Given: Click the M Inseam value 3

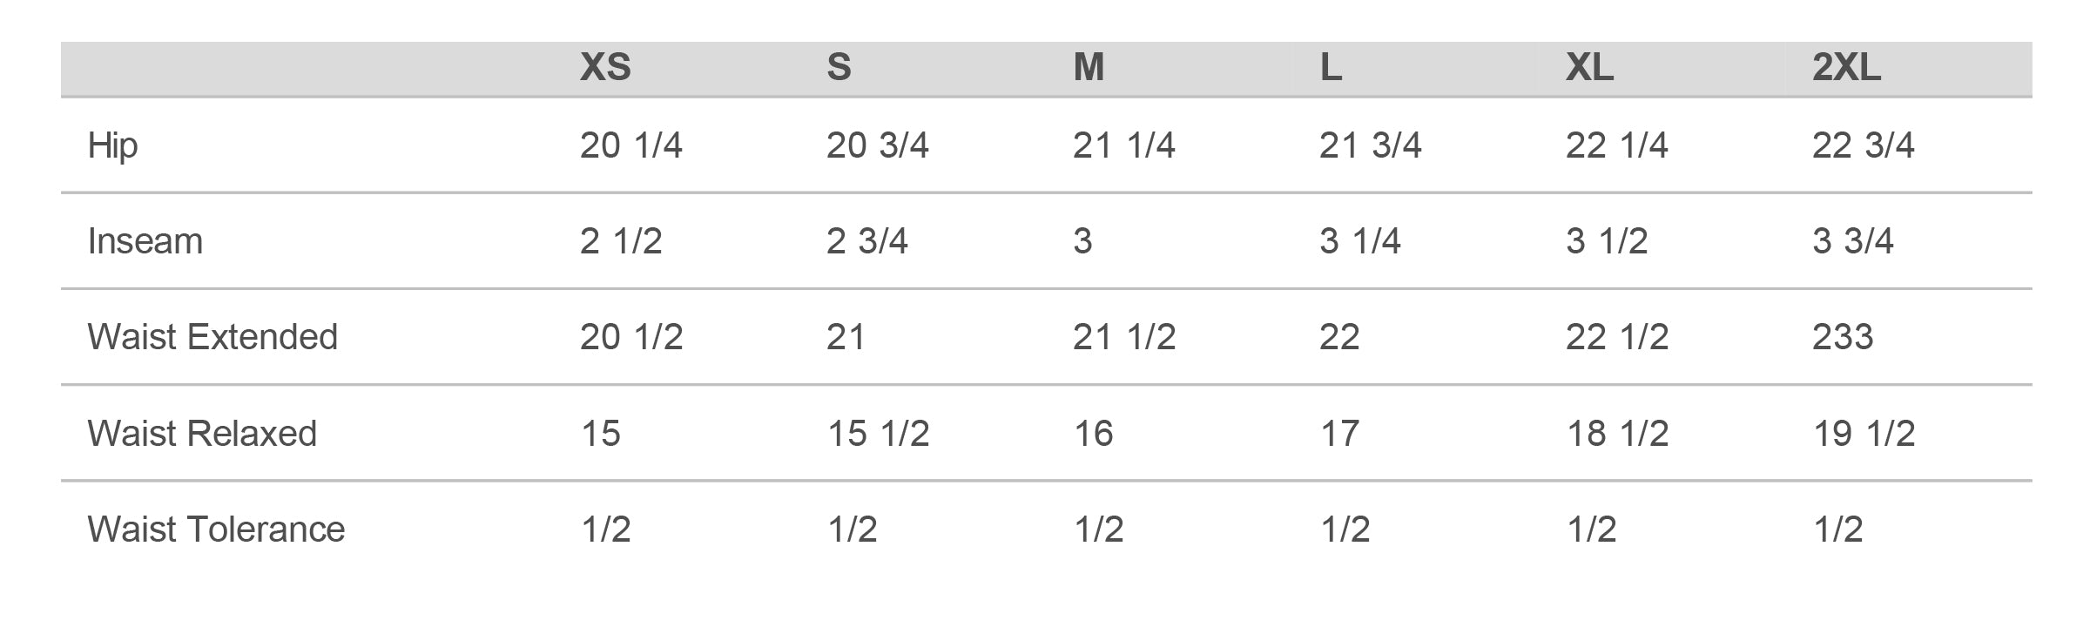Looking at the screenshot, I should pos(1082,241).
